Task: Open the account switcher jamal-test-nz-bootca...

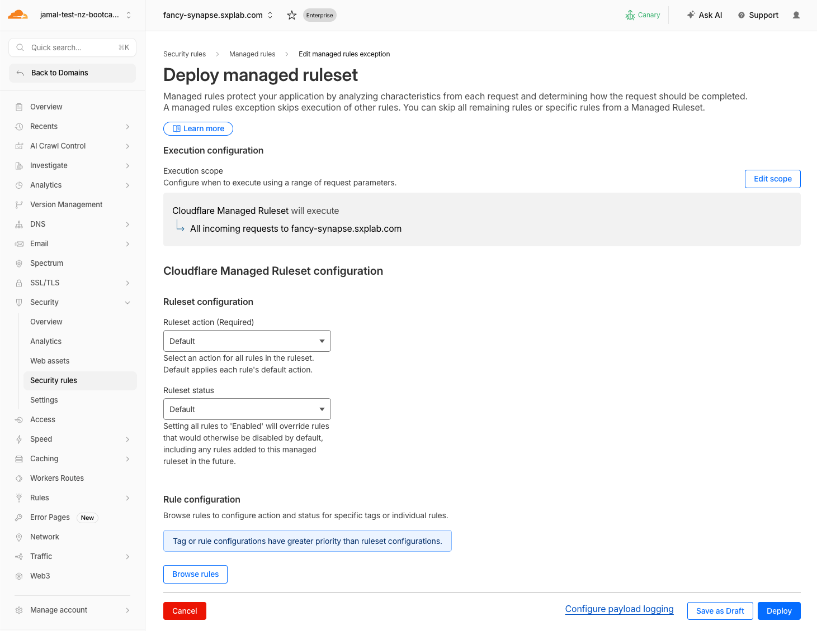Action: 86,15
